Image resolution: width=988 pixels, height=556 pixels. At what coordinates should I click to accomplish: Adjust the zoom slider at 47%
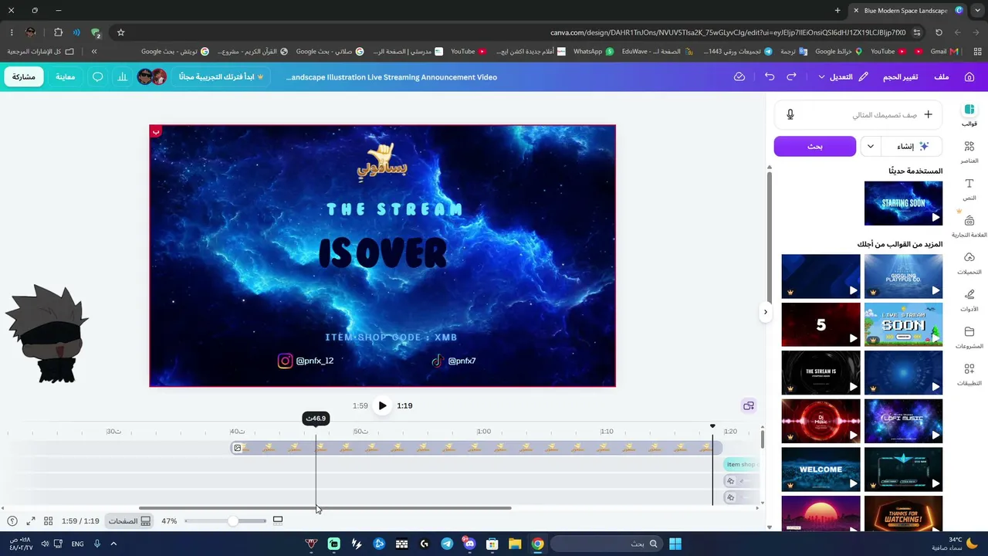click(x=232, y=521)
